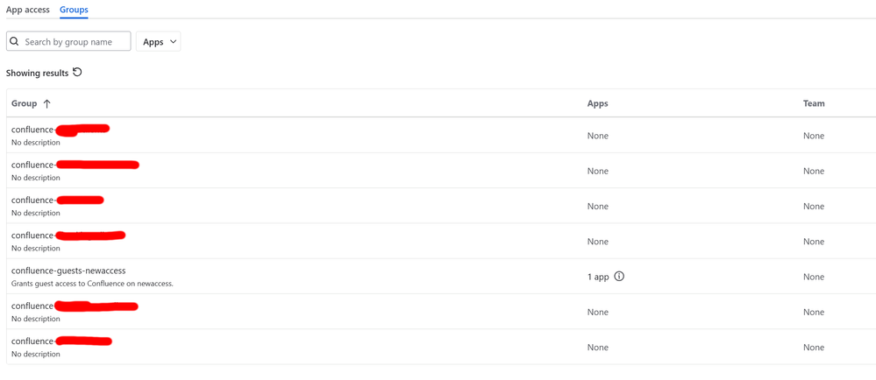Focus the Search by group name field
This screenshot has width=876, height=380.
click(75, 41)
